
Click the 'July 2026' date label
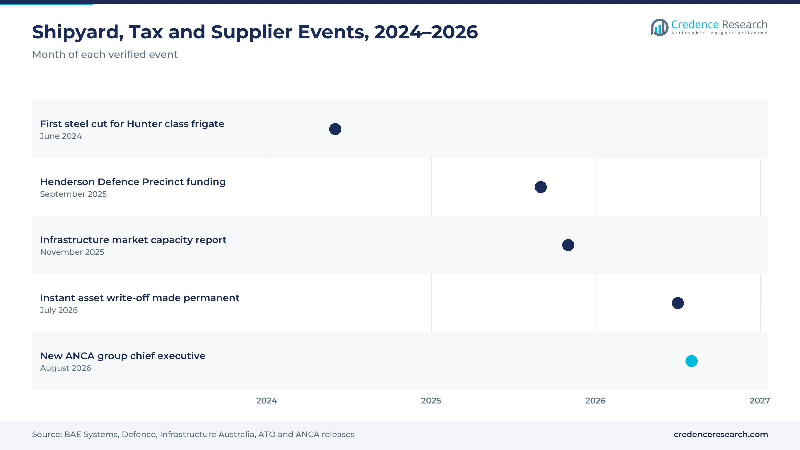[x=59, y=310]
